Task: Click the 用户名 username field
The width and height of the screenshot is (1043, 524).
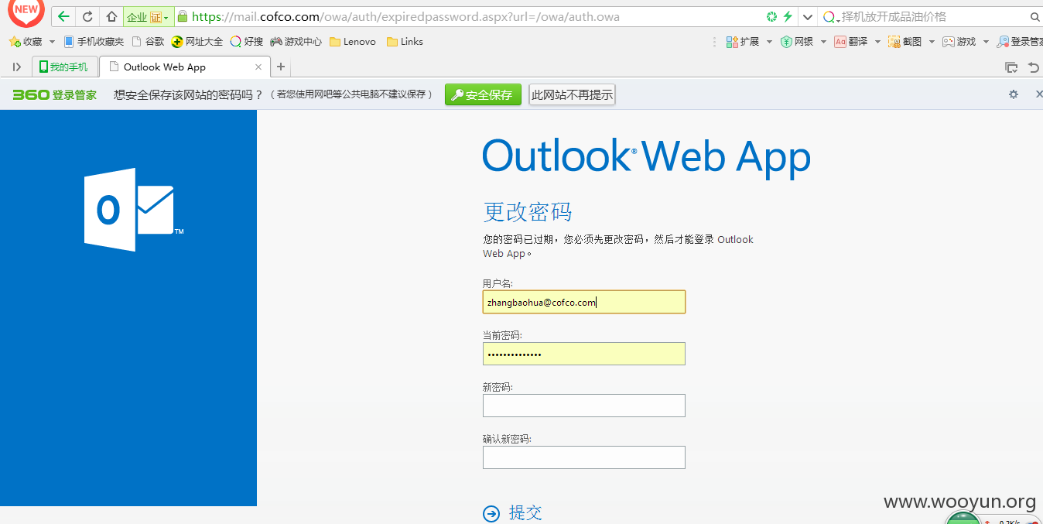Action: click(584, 302)
